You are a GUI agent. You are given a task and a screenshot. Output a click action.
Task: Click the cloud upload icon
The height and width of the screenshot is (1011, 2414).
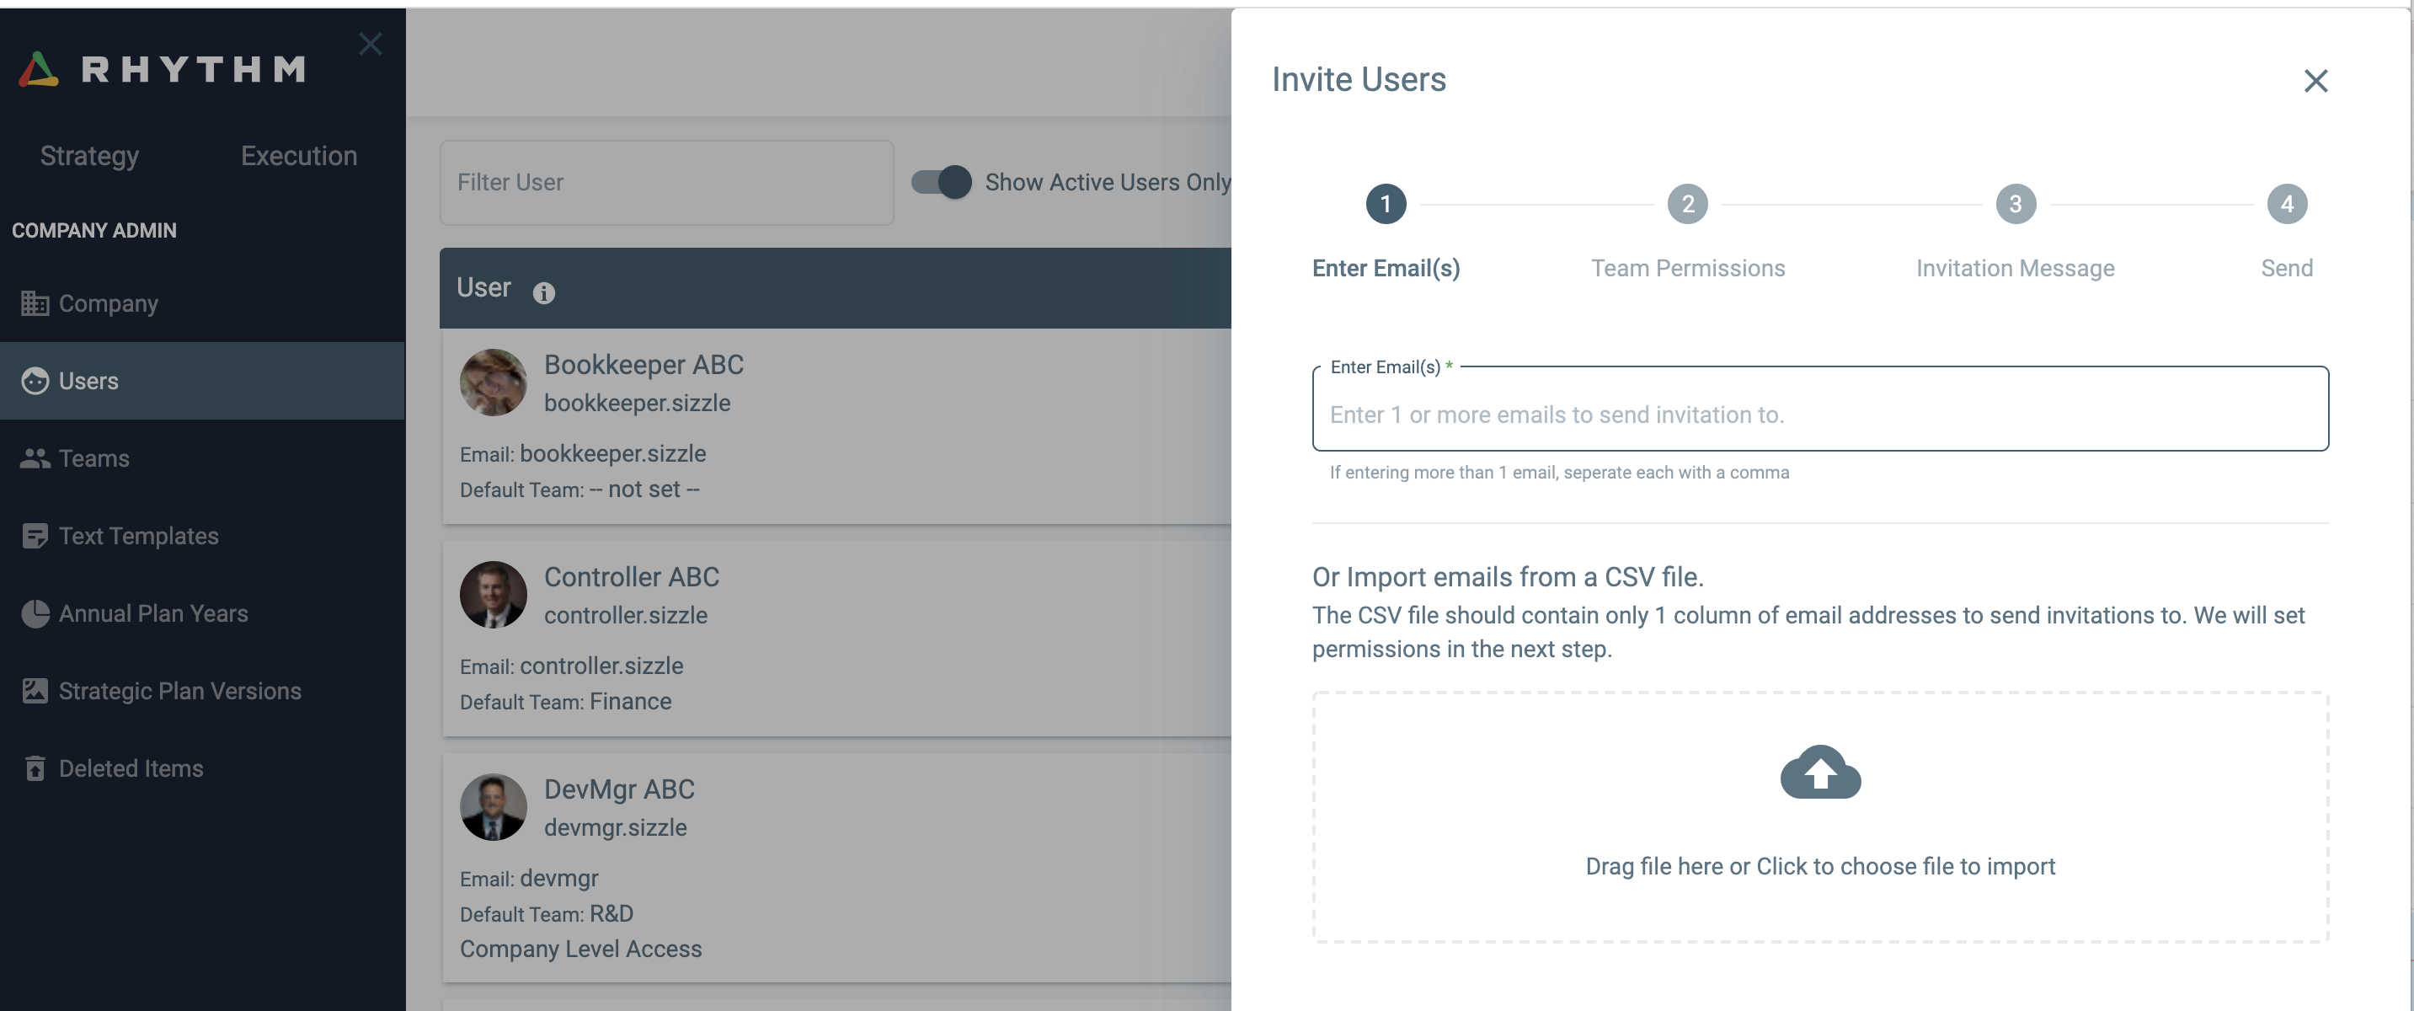[1820, 772]
